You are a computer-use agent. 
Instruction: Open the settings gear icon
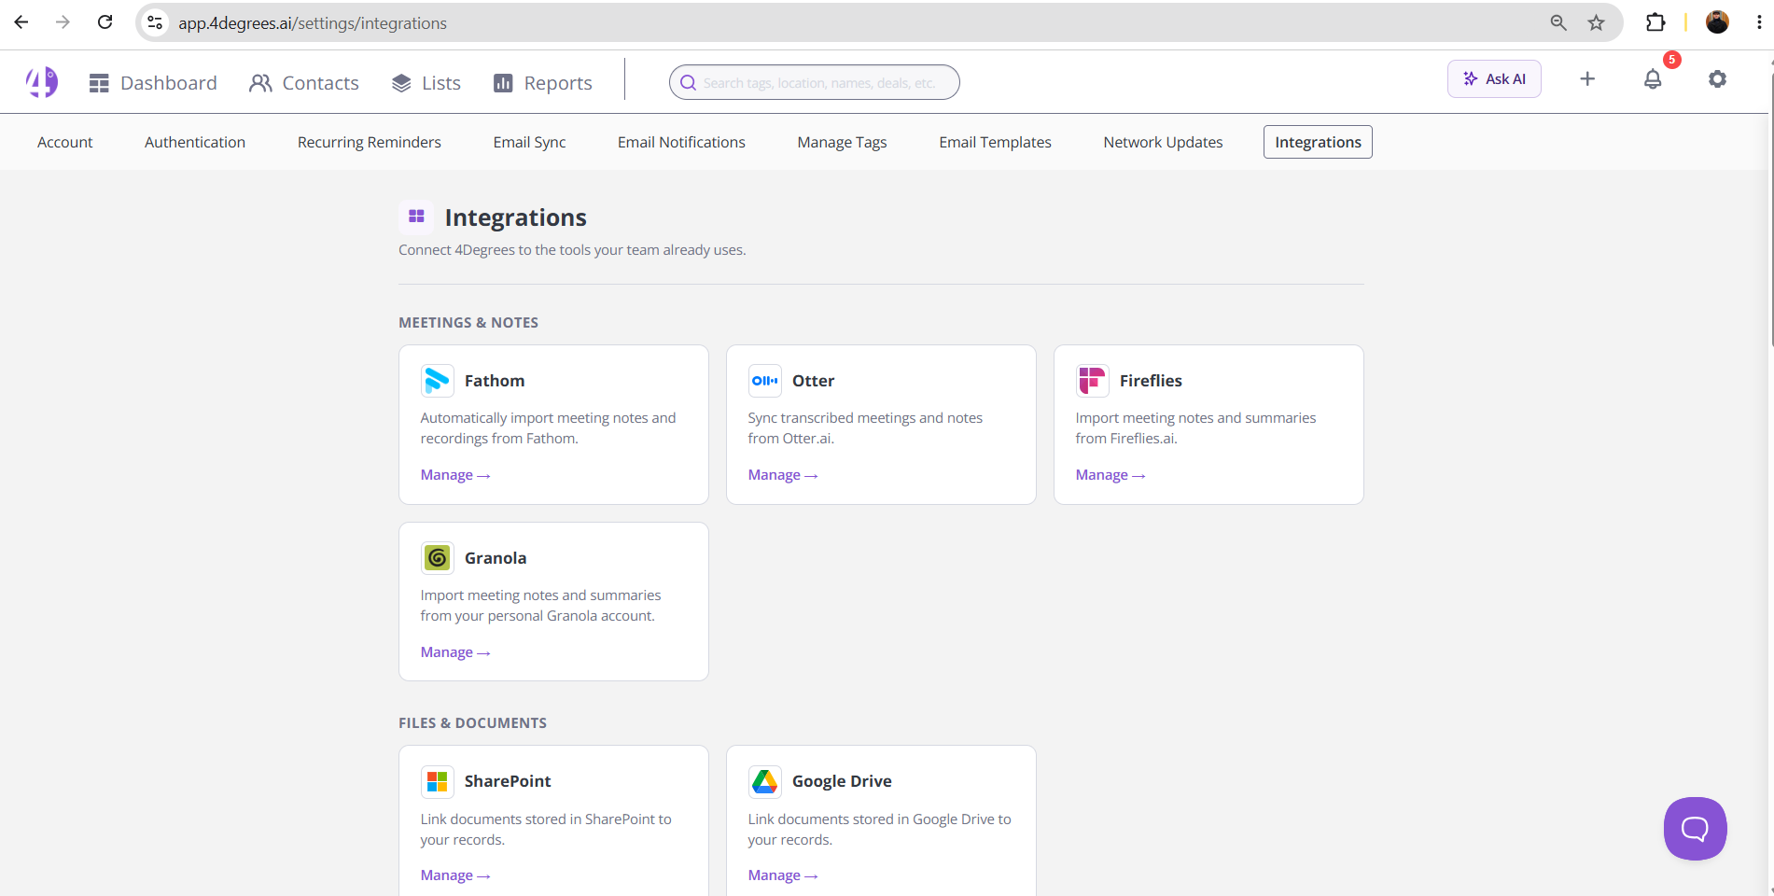click(1717, 79)
